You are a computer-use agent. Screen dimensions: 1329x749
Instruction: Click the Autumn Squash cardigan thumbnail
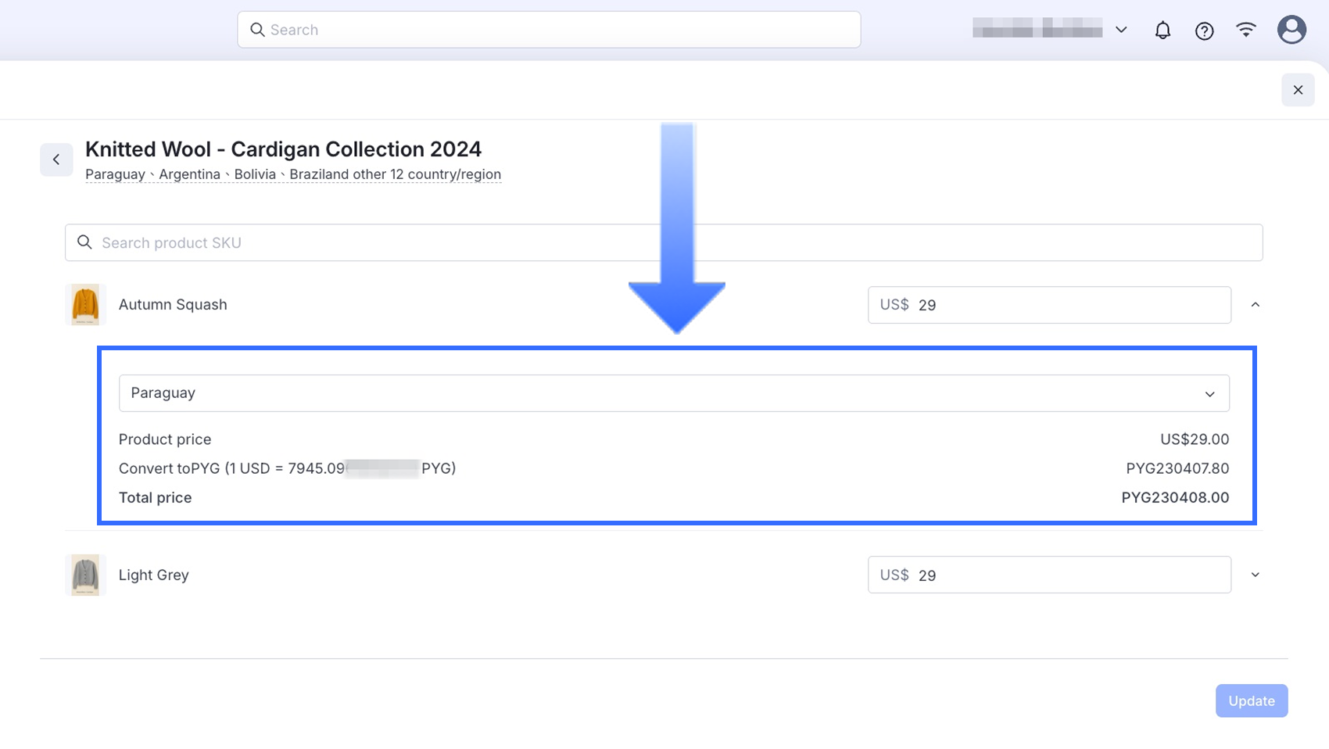(85, 305)
